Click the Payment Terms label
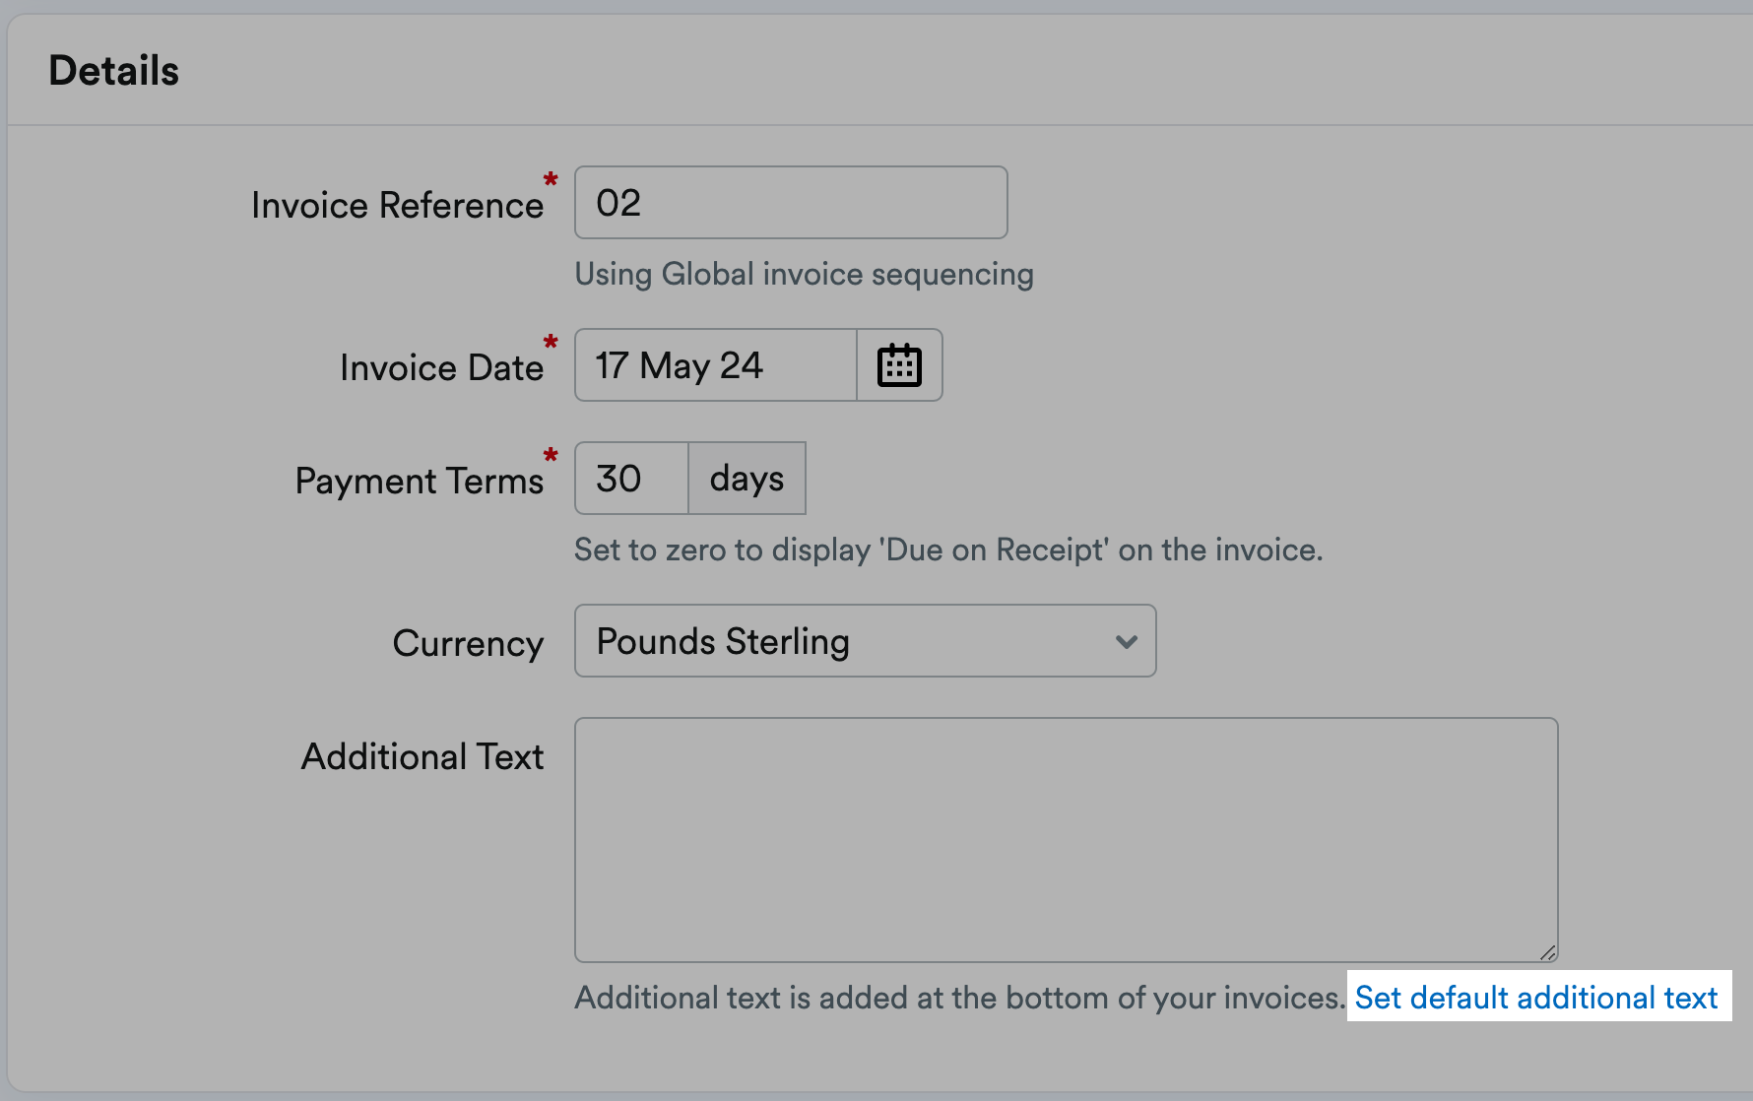This screenshot has width=1753, height=1101. [420, 480]
